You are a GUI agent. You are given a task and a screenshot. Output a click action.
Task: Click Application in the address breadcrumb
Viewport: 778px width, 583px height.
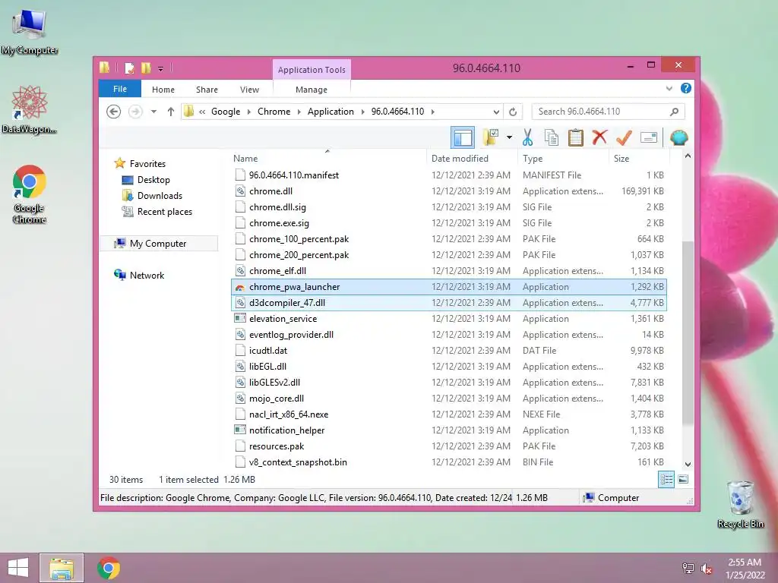coord(330,112)
